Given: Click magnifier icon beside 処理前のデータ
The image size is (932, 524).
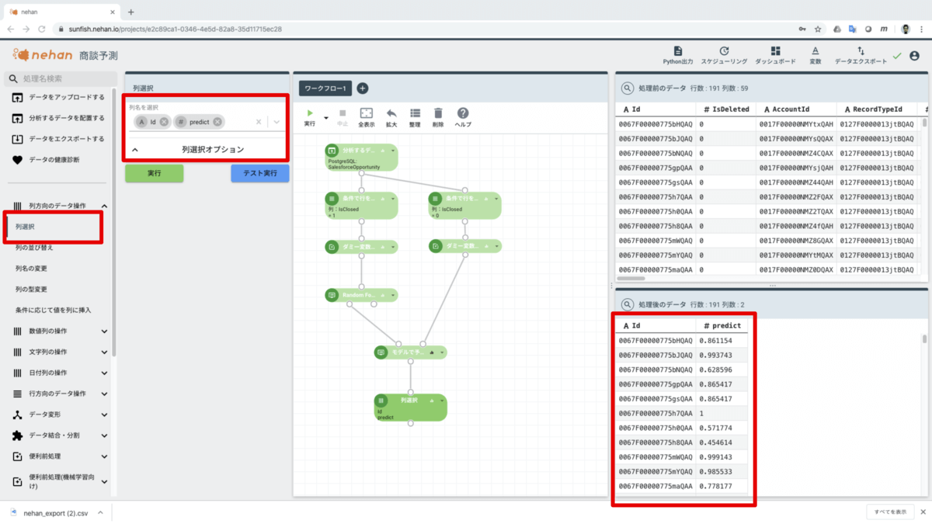Looking at the screenshot, I should [x=628, y=88].
